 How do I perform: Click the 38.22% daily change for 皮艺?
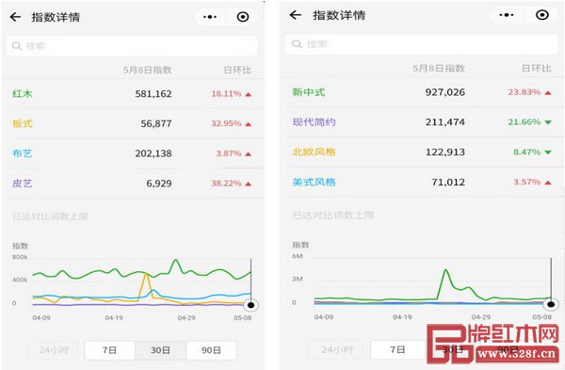tap(226, 184)
